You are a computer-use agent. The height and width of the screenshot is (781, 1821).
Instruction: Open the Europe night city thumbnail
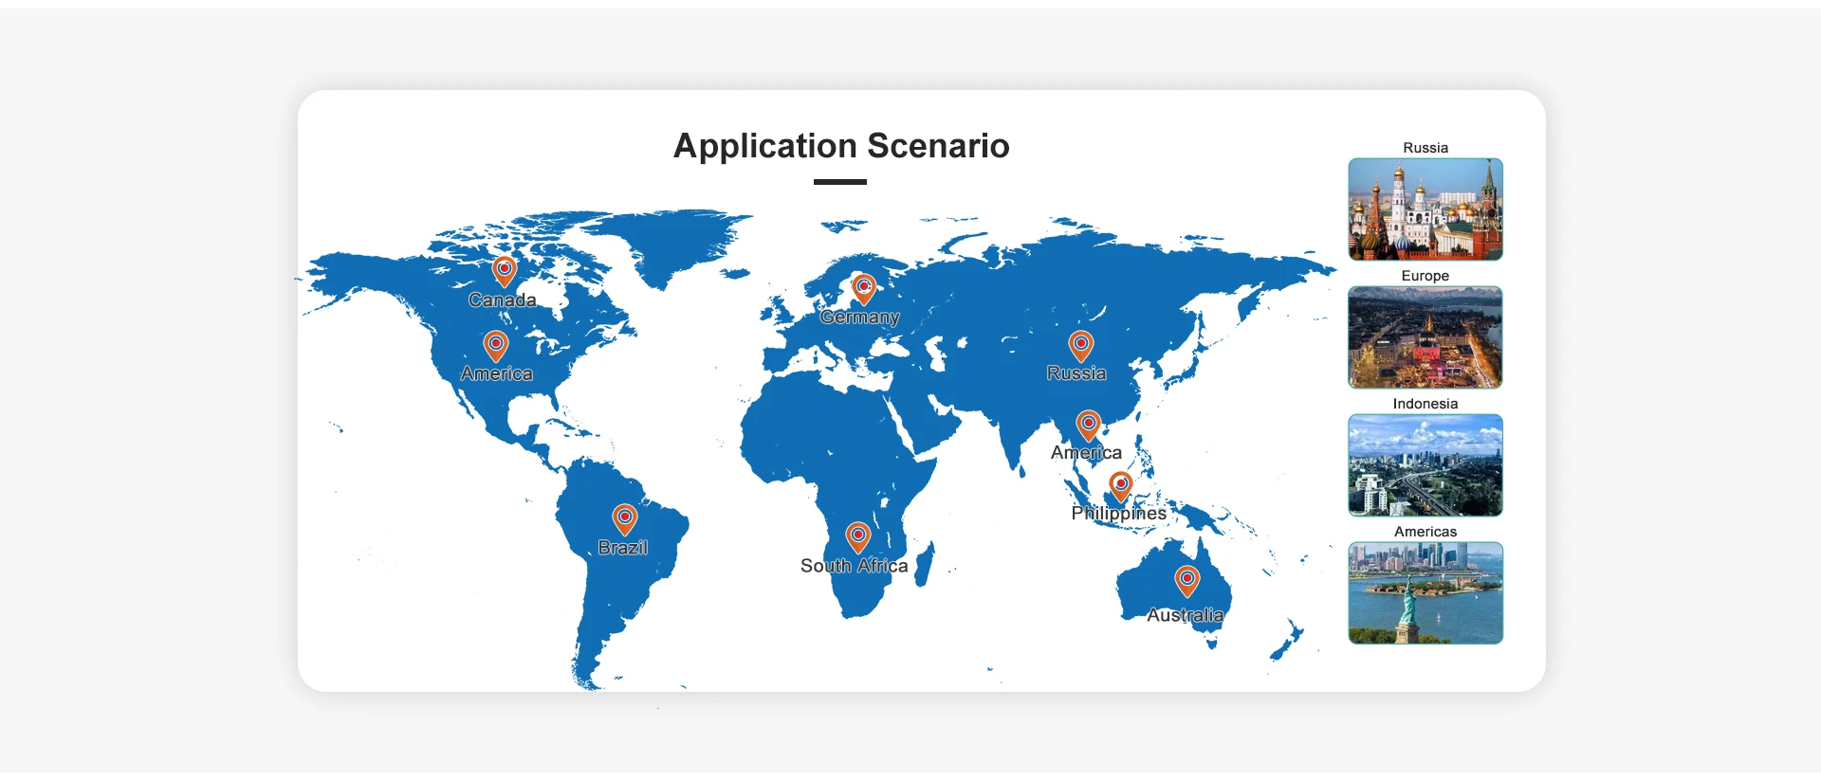click(1425, 337)
